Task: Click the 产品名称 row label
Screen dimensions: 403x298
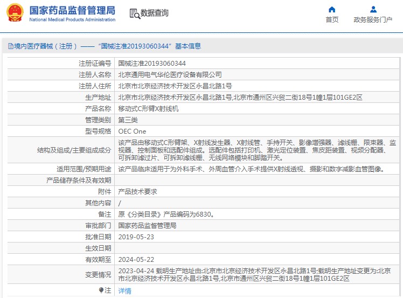Action: click(98, 108)
